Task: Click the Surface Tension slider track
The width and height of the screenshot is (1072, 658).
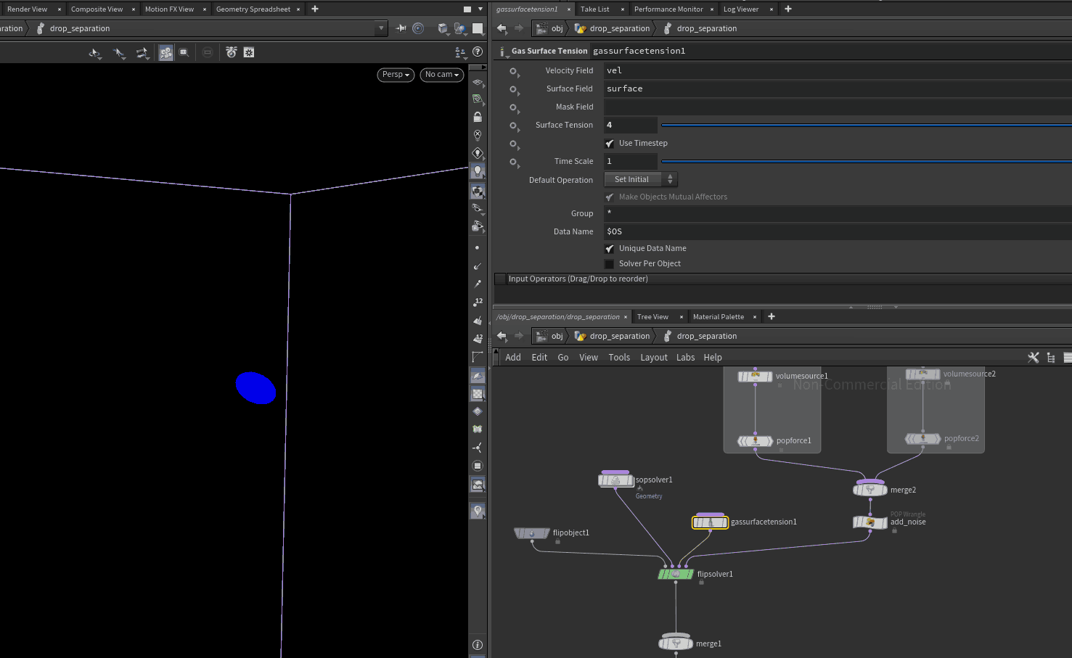Action: (x=864, y=126)
